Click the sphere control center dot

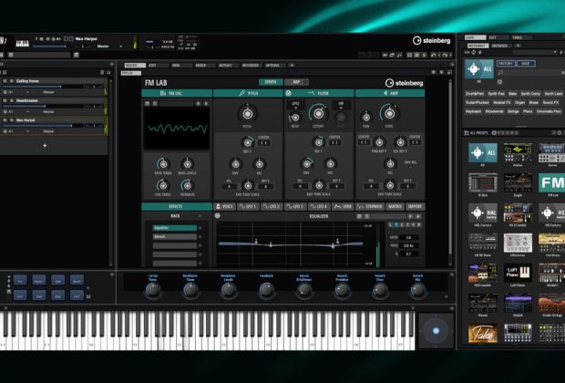[436, 331]
